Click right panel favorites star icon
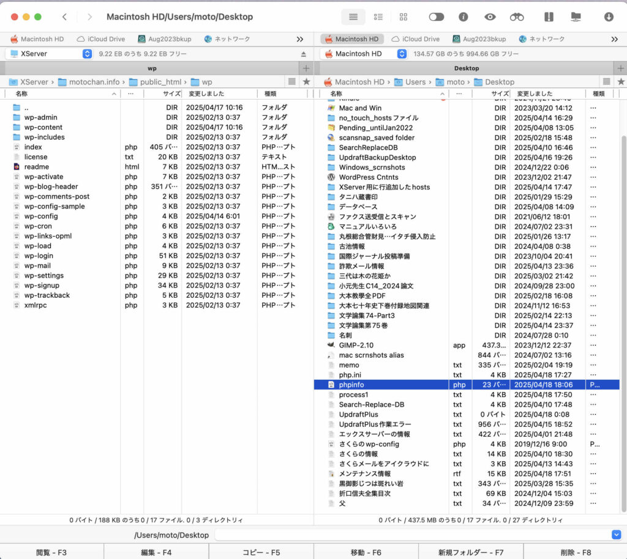This screenshot has height=559, width=627. point(621,82)
